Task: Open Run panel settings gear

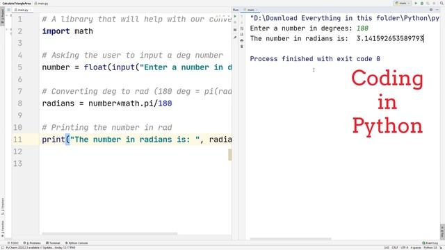Action: click(431, 10)
